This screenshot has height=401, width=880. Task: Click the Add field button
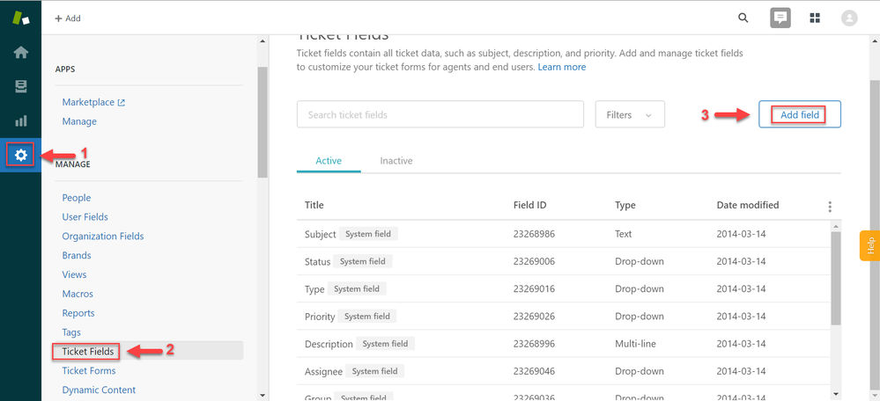pyautogui.click(x=800, y=115)
